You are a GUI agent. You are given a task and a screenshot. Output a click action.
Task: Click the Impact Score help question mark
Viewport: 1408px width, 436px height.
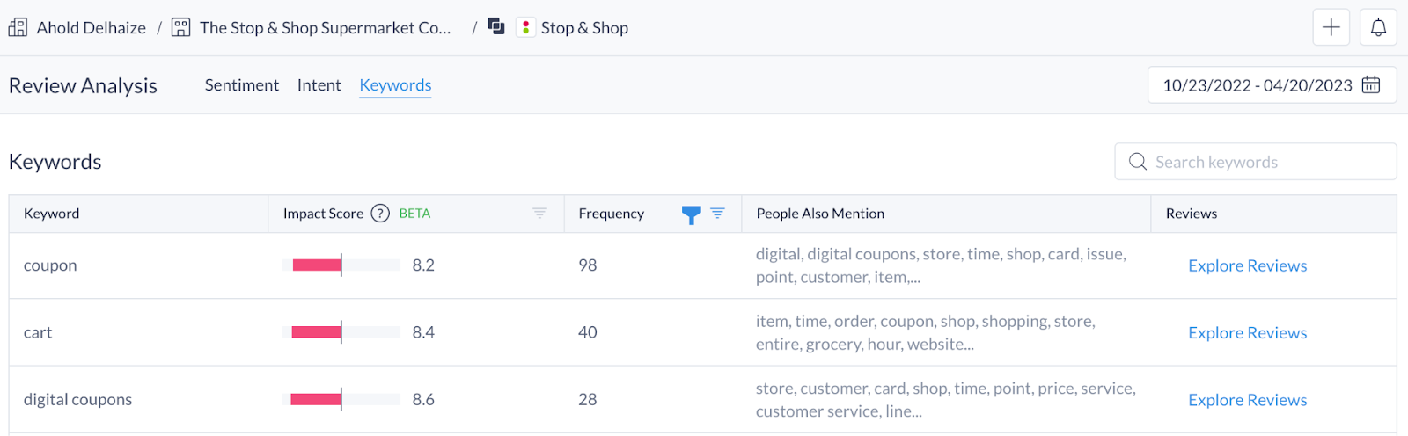[x=380, y=214]
